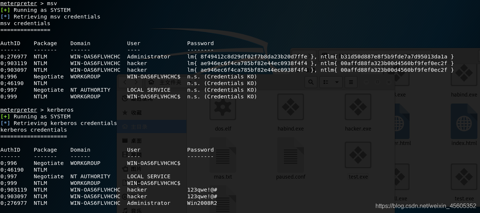
Task: Click 'Administrator' user in msv table
Action: (149, 57)
